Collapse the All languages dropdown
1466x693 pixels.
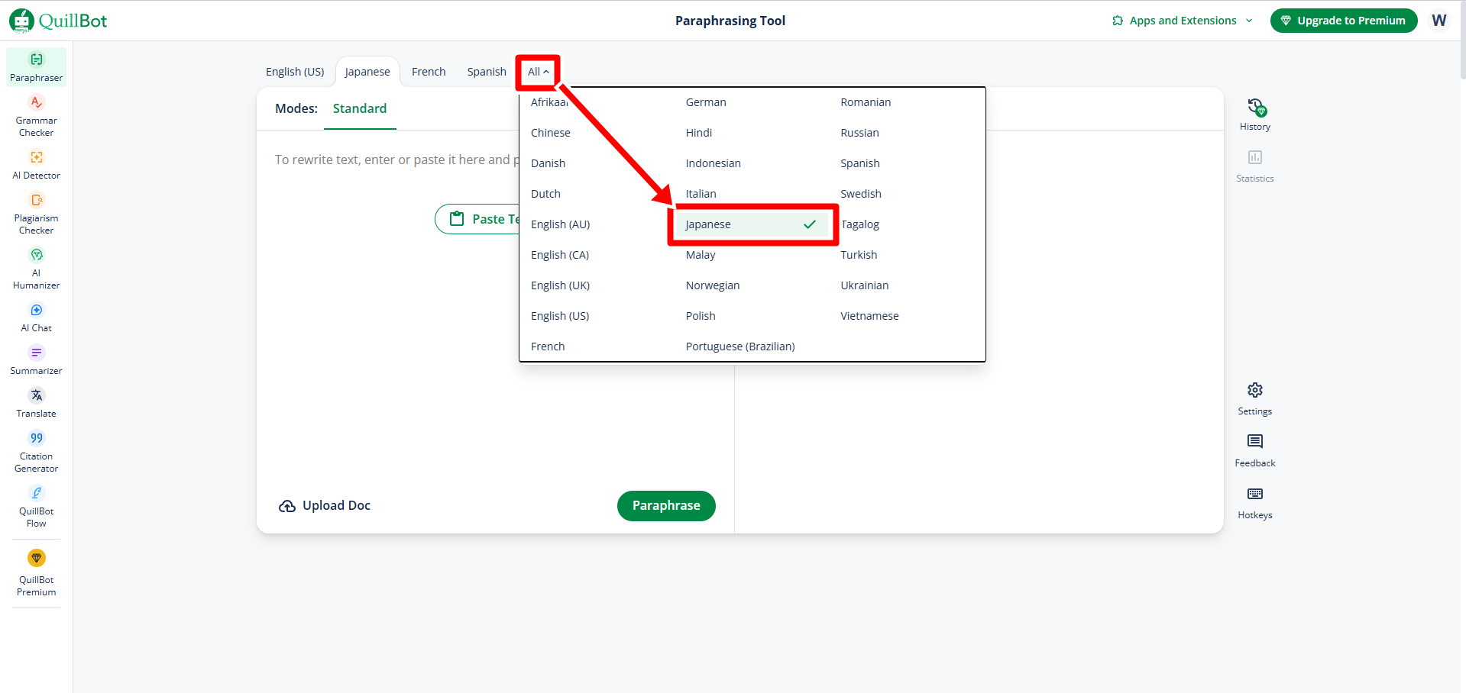point(538,72)
